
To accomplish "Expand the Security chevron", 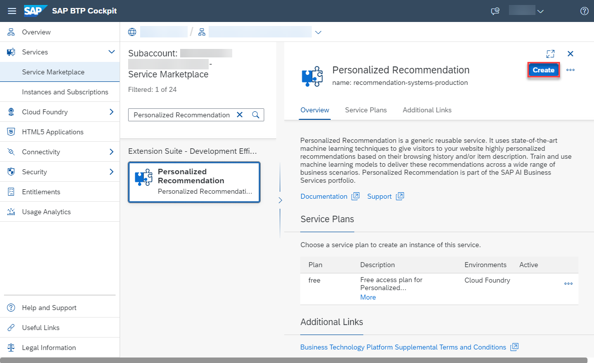I will click(112, 172).
